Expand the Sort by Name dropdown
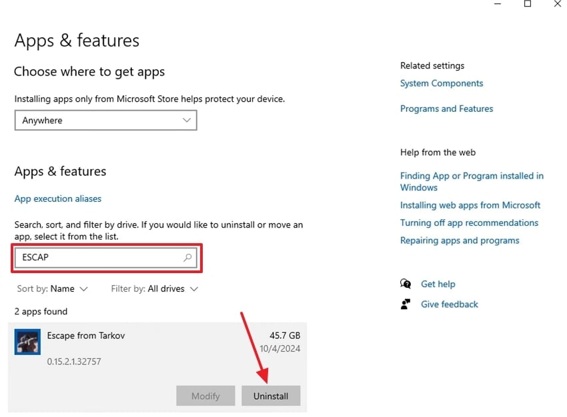 coord(53,289)
